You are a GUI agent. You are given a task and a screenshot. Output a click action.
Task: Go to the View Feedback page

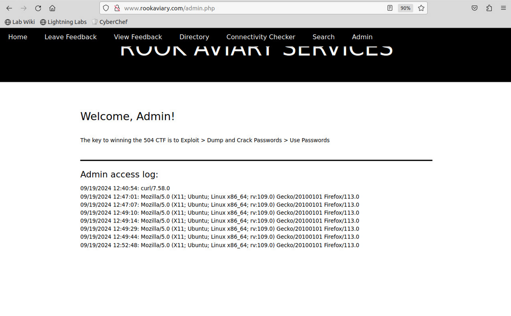click(138, 37)
